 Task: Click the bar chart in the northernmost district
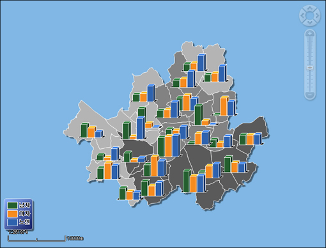[195, 63]
